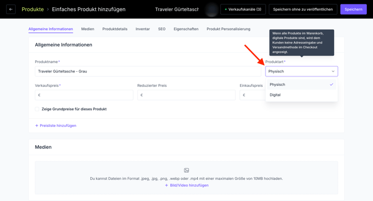373x201 pixels.
Task: Click the Produkte breadcrumb link
Action: tap(33, 9)
